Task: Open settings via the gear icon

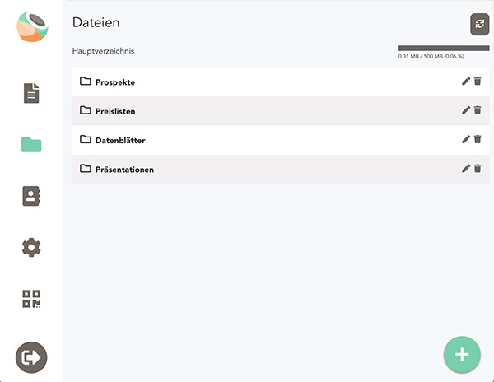Action: point(31,247)
